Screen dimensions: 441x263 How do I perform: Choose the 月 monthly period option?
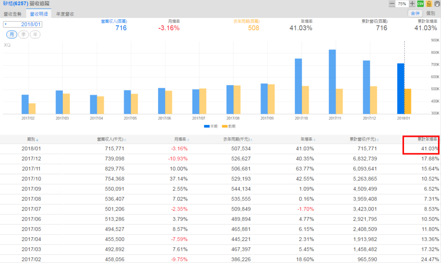(12, 34)
